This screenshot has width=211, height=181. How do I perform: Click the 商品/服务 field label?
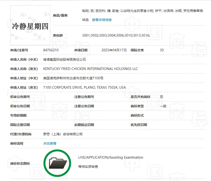pyautogui.click(x=60, y=15)
